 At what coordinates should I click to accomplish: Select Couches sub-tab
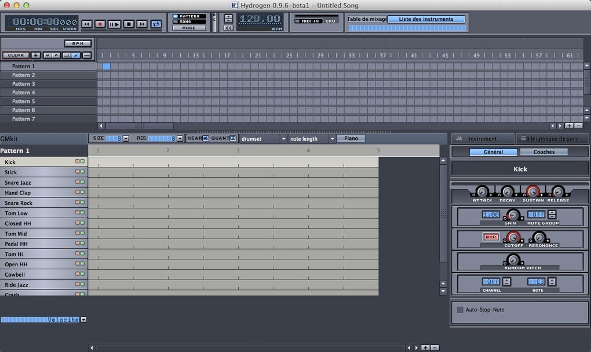[544, 152]
